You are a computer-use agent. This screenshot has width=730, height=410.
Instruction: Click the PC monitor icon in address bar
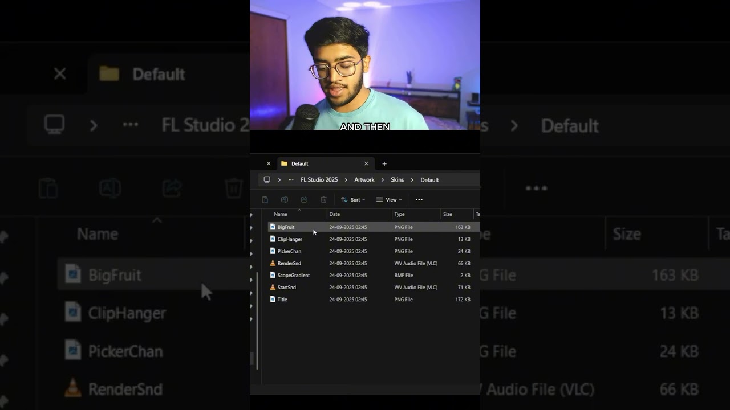pos(267,179)
